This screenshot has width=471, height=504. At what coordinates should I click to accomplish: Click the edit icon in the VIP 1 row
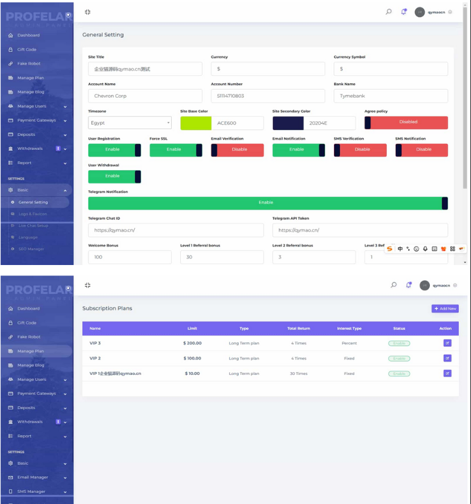(x=447, y=373)
